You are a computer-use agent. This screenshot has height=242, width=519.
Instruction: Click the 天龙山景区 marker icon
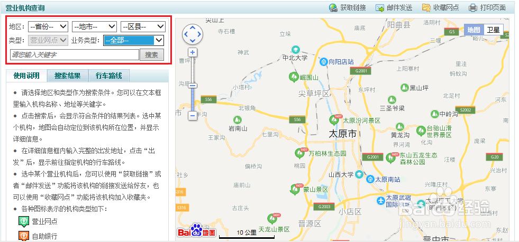[272, 219]
